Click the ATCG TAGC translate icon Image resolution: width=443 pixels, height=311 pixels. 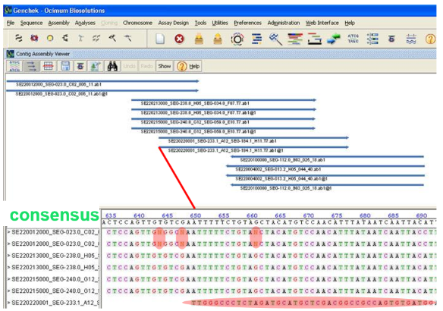pyautogui.click(x=353, y=39)
